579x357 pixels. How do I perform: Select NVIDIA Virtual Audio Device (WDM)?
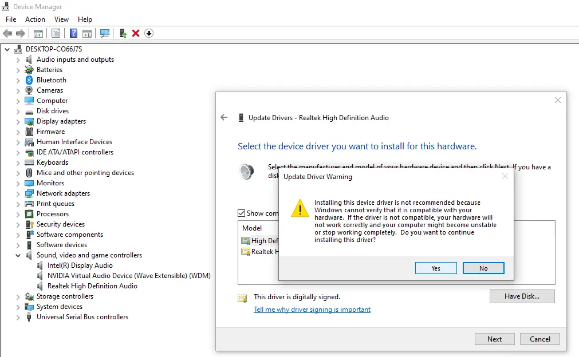[x=129, y=276]
